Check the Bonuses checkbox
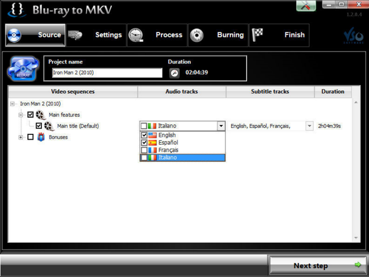 30,137
